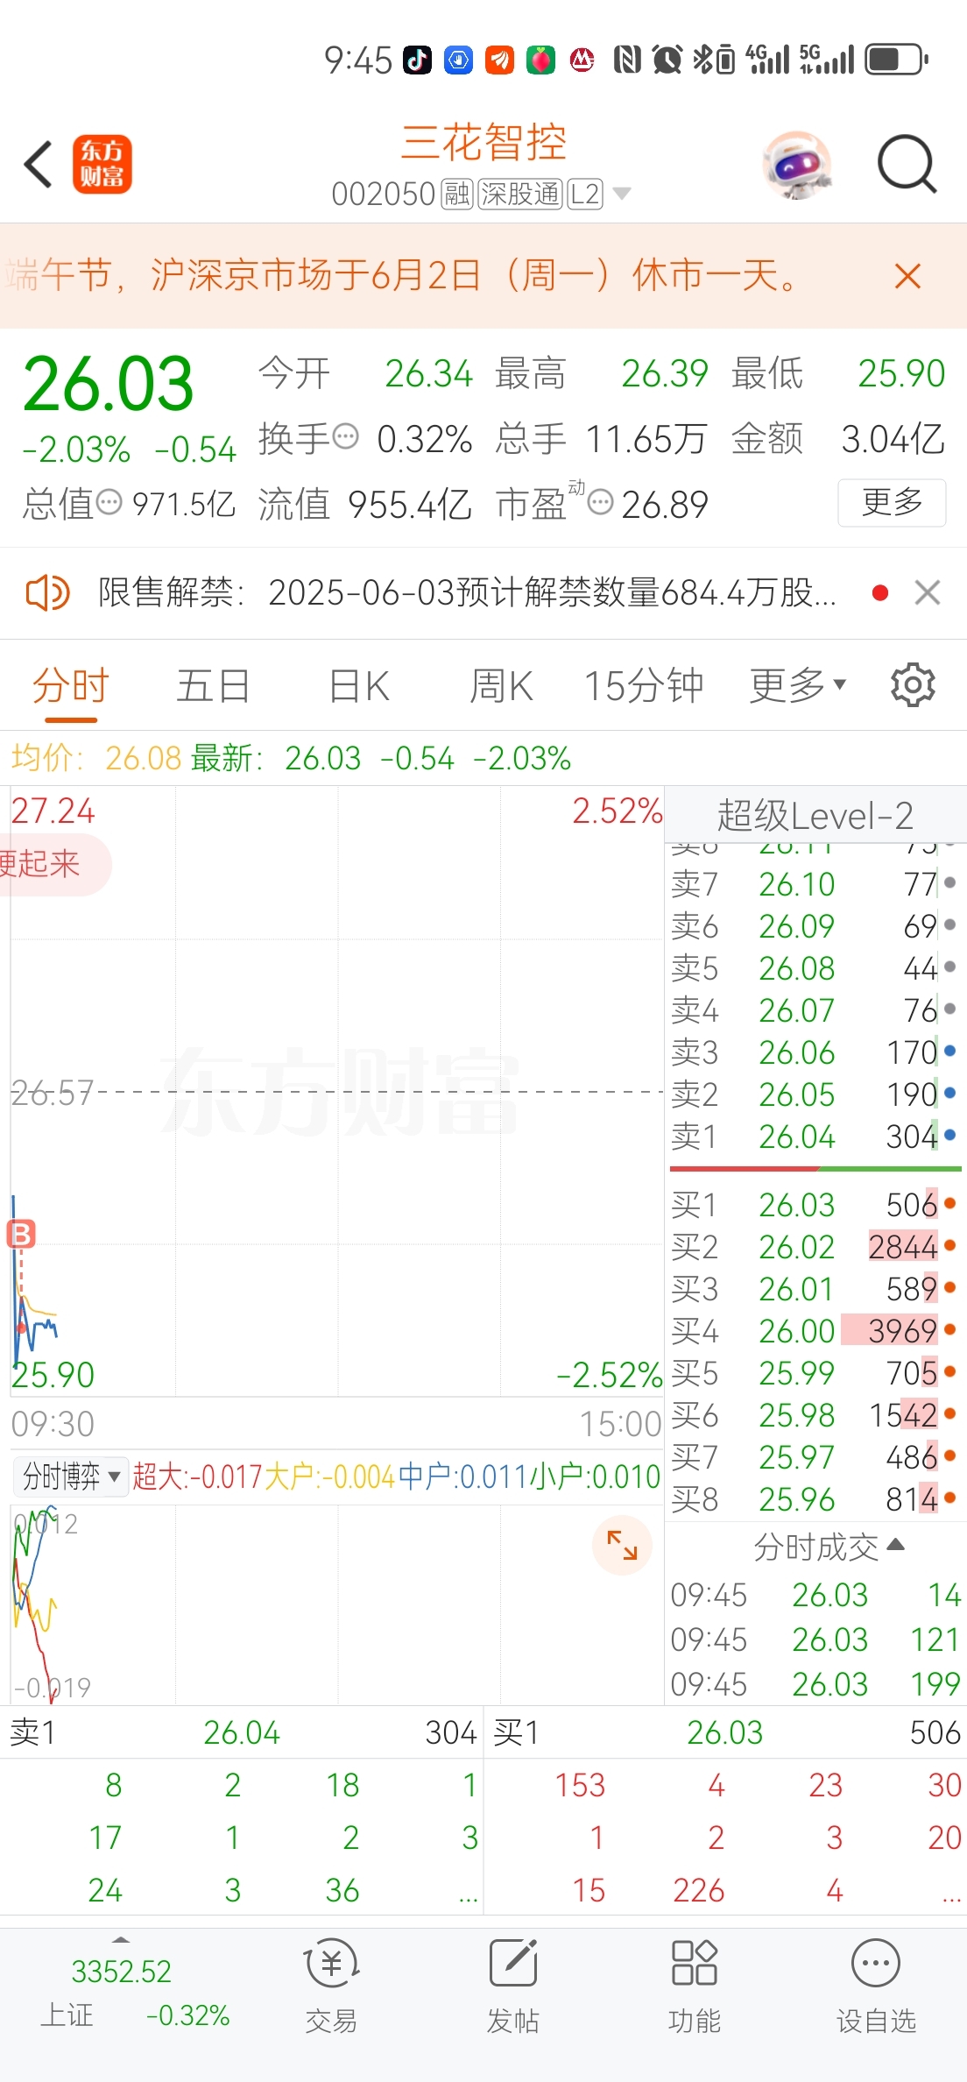Expand the chart fullscreen arrows icon

(622, 1545)
